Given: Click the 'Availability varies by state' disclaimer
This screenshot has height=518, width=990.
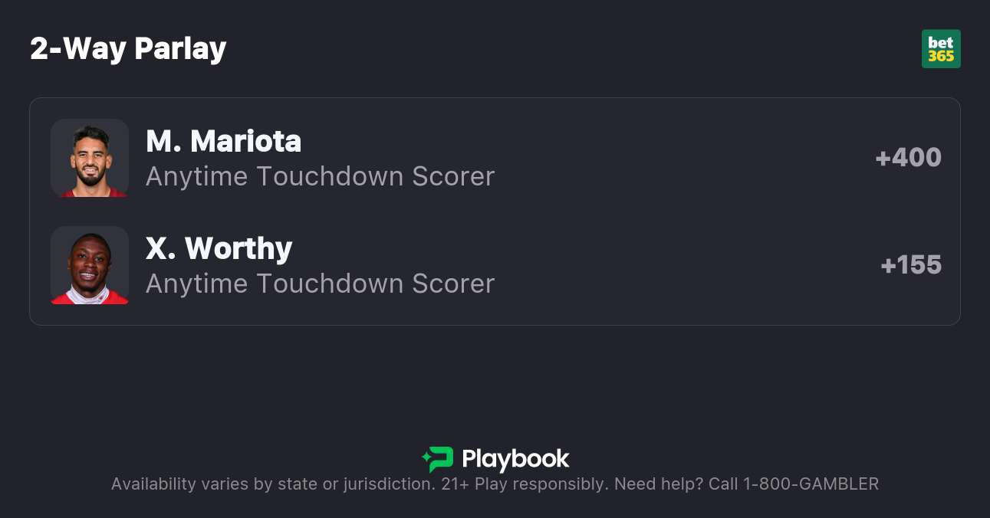Looking at the screenshot, I should [272, 484].
